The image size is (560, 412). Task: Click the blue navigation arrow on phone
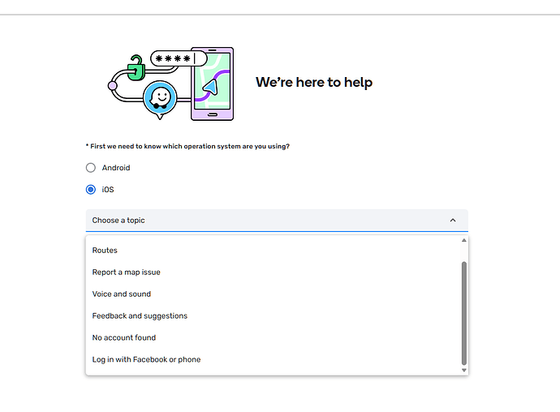click(x=211, y=87)
